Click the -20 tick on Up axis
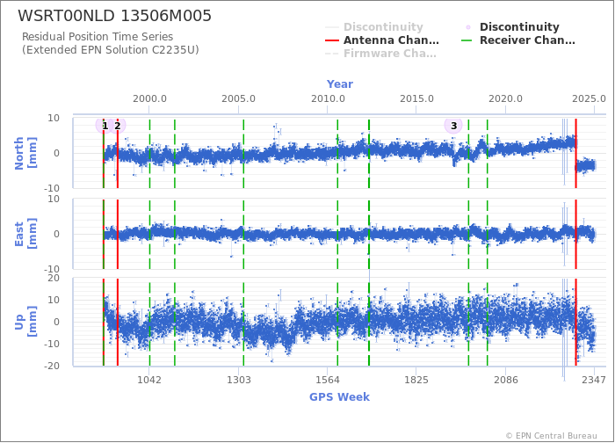 tap(51, 366)
